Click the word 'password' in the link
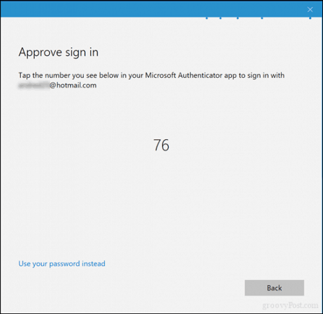Screen dimensions: 323x314 coord(64,264)
